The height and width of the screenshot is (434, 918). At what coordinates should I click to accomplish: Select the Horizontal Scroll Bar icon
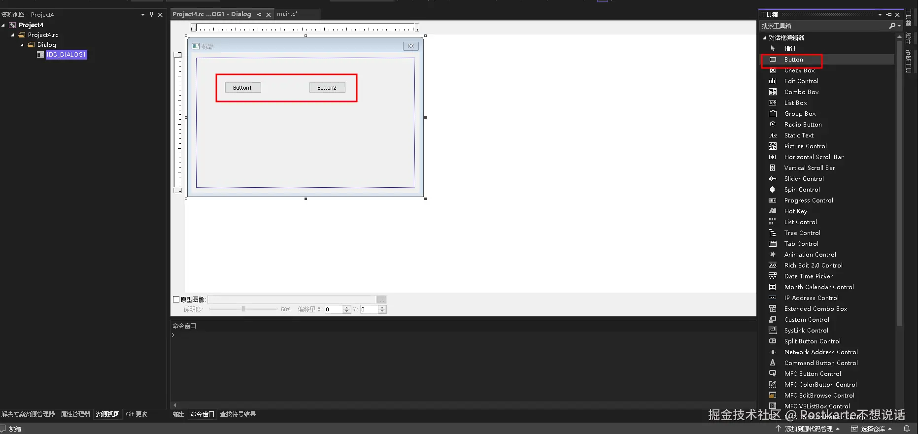(x=773, y=157)
